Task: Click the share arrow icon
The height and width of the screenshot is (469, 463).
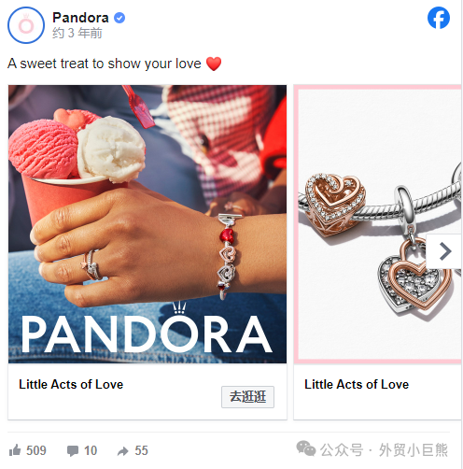Action: click(x=123, y=451)
